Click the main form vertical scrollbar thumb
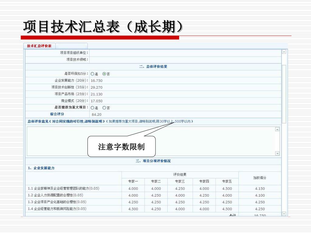The image size is (311, 233). (284, 94)
